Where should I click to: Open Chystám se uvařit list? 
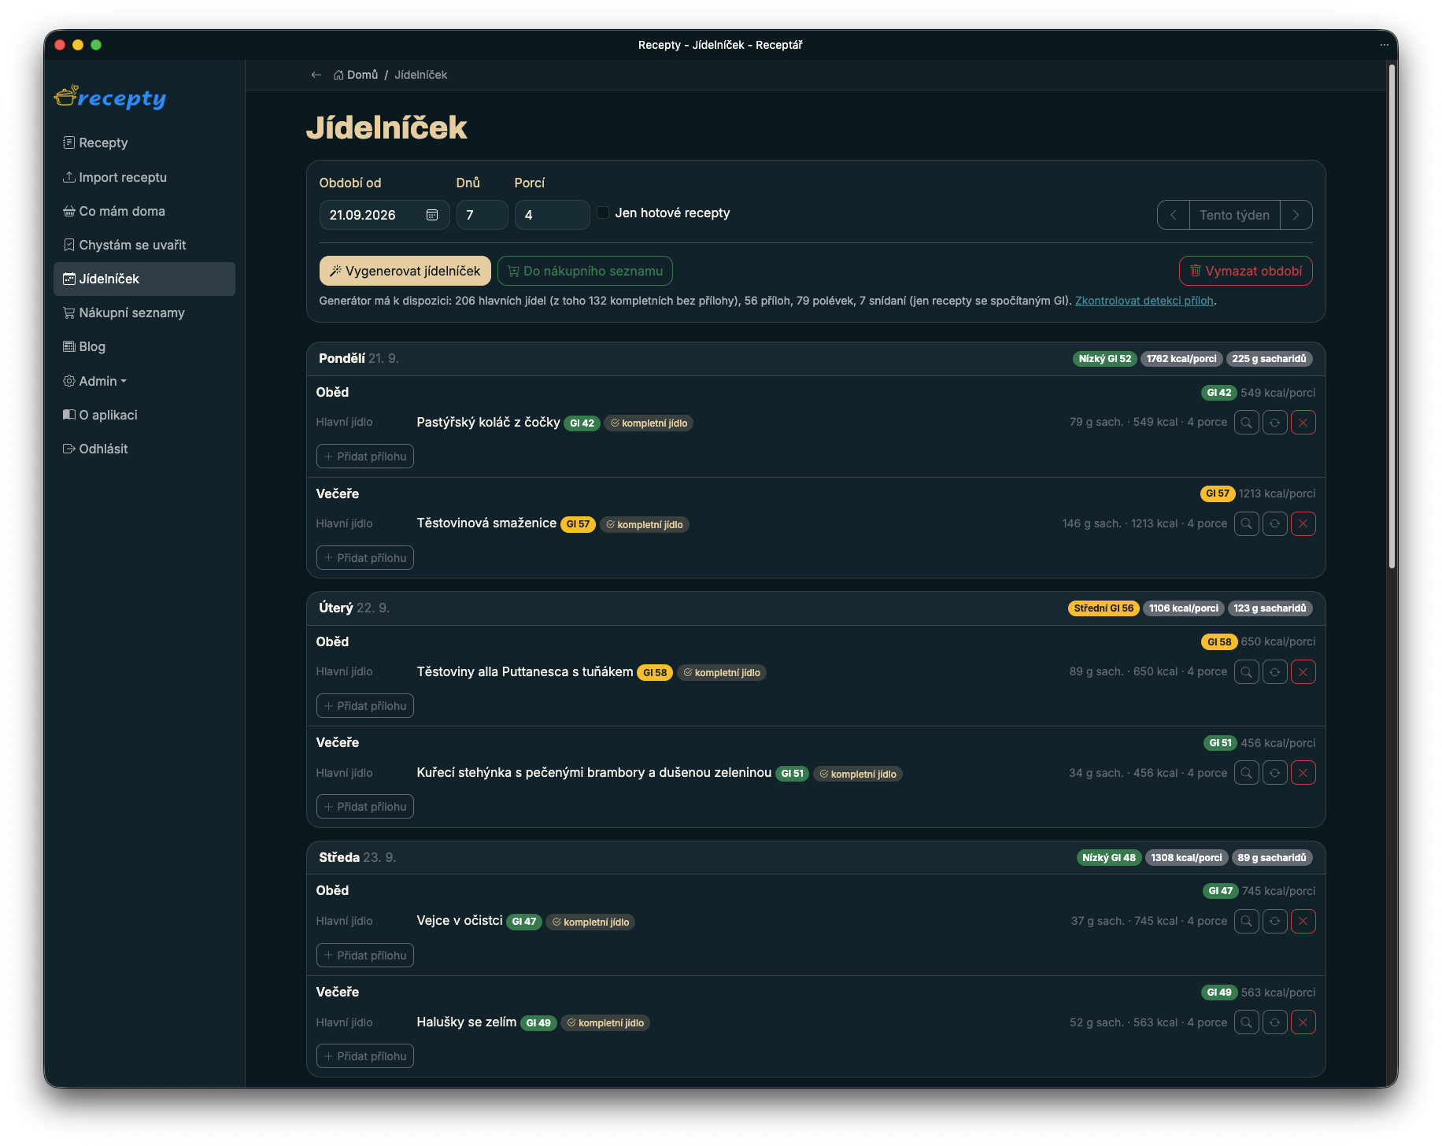tap(144, 245)
